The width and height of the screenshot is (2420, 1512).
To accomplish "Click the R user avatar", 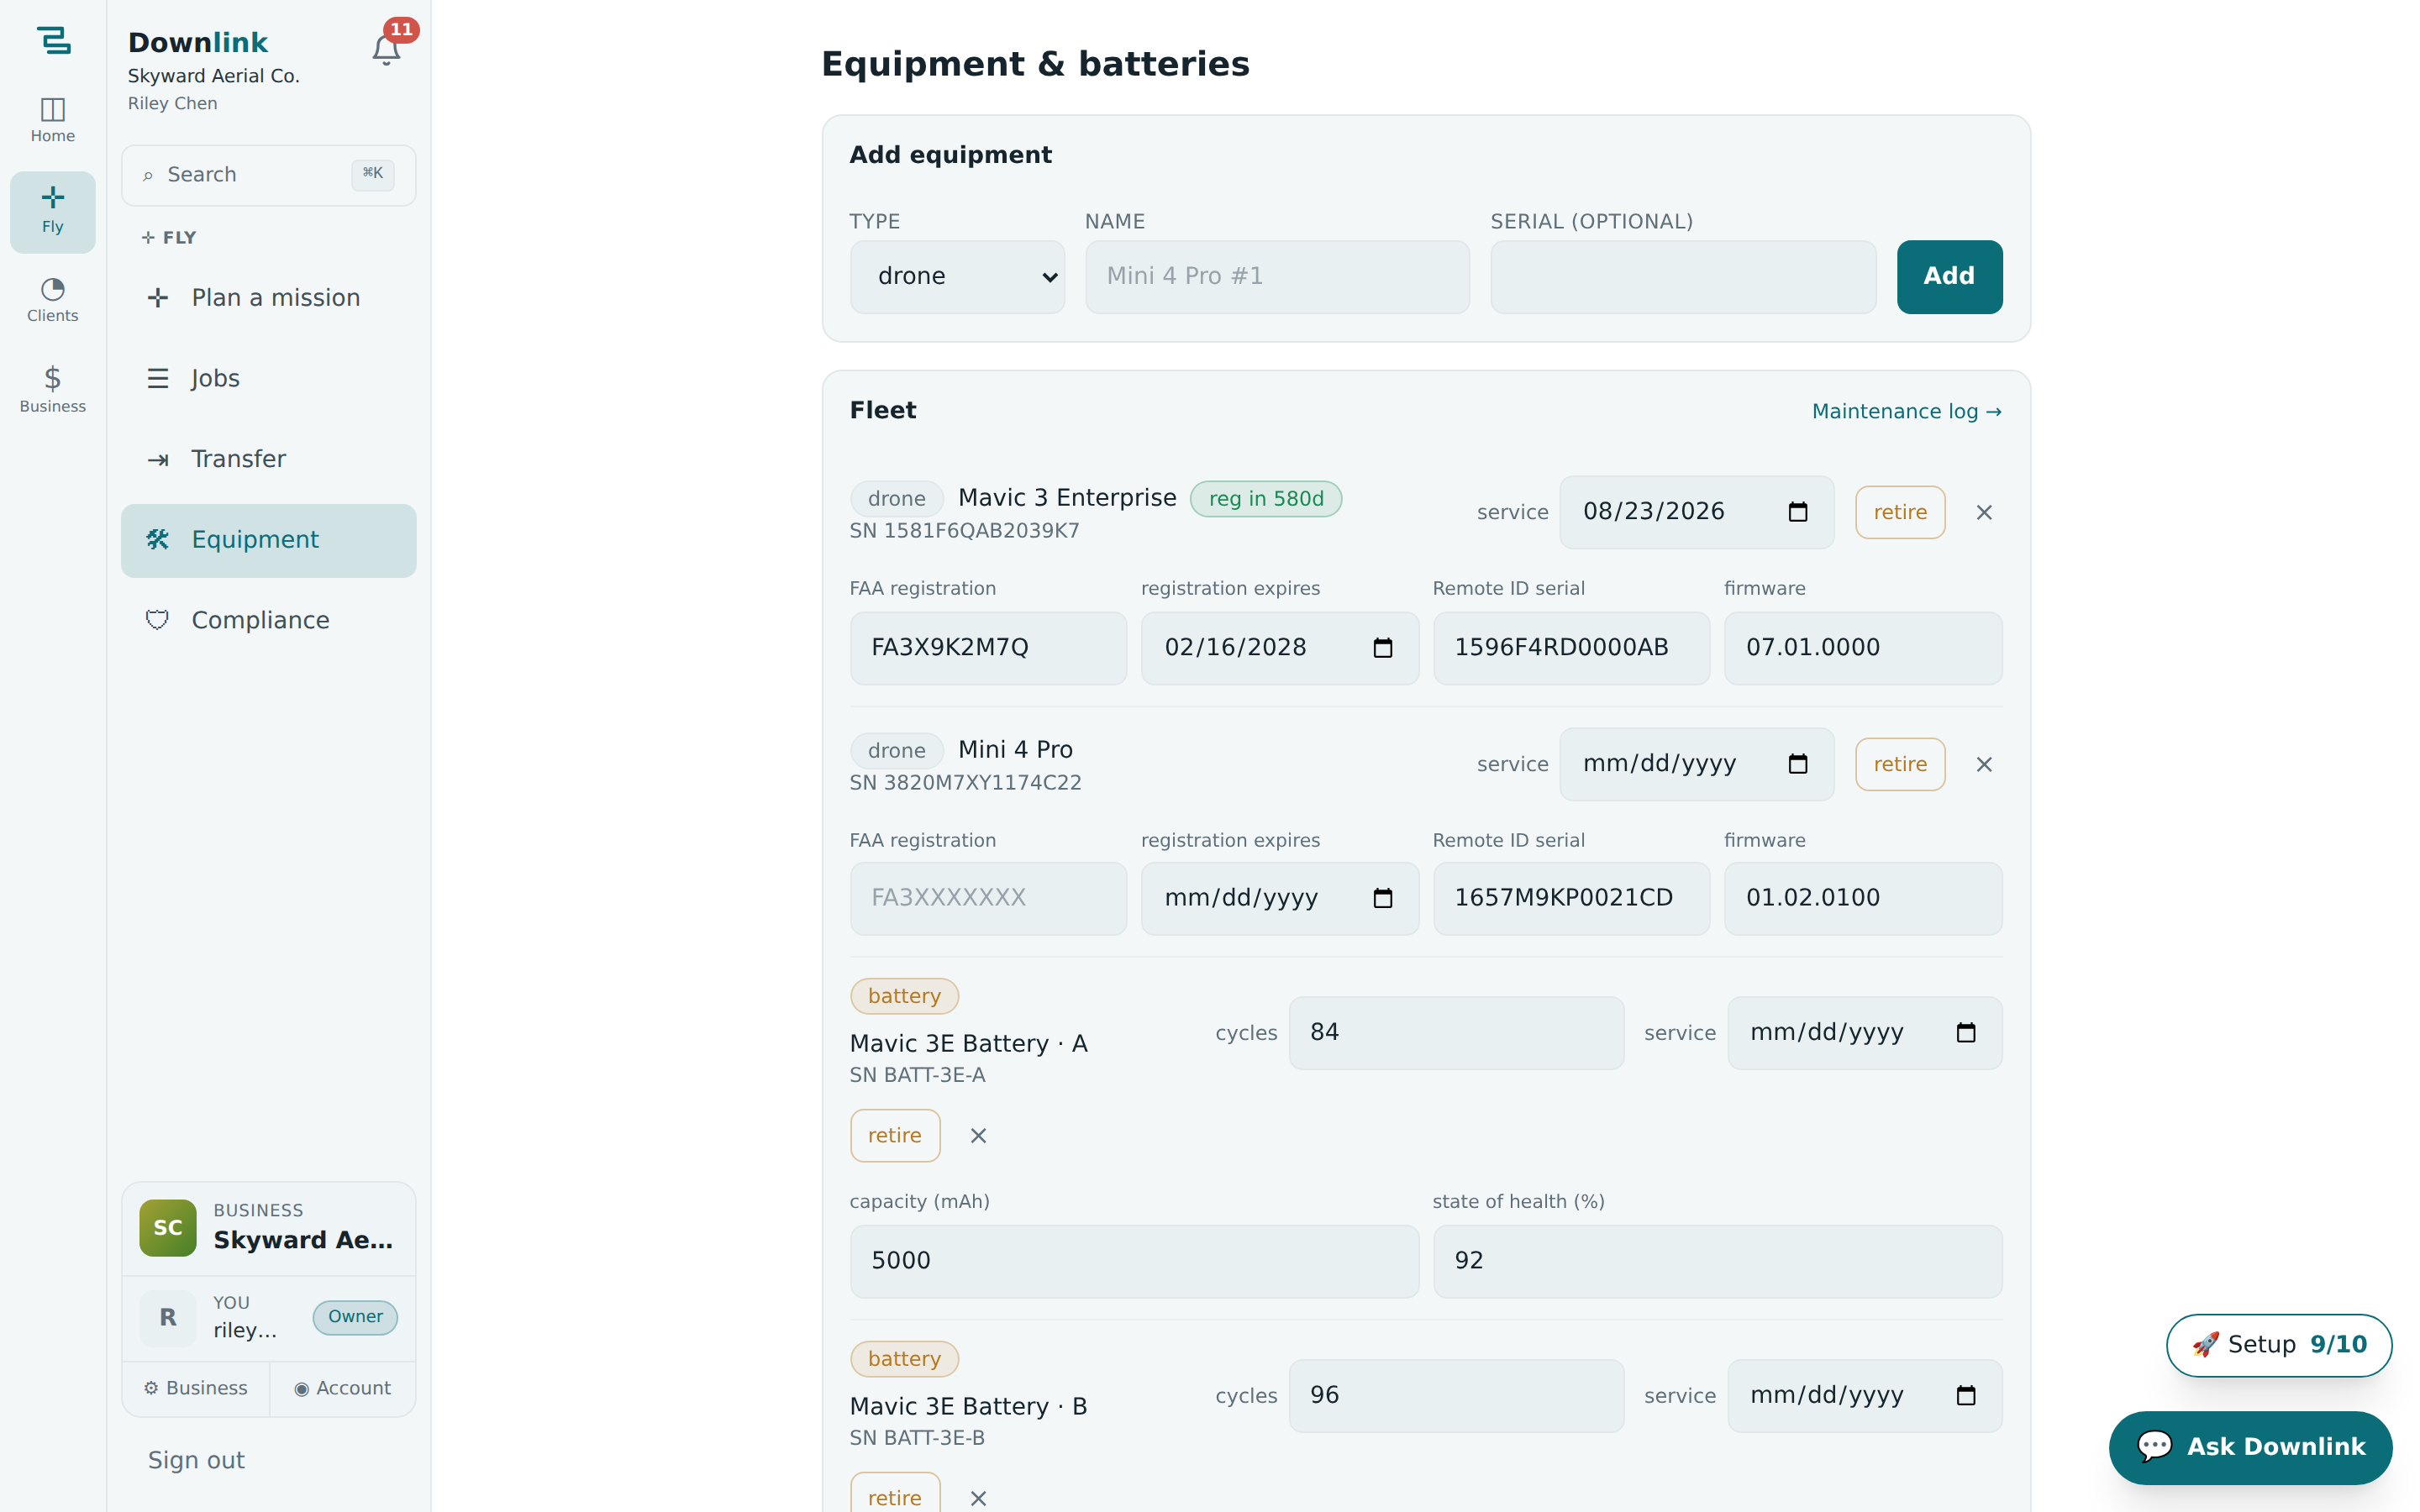I will [168, 1317].
